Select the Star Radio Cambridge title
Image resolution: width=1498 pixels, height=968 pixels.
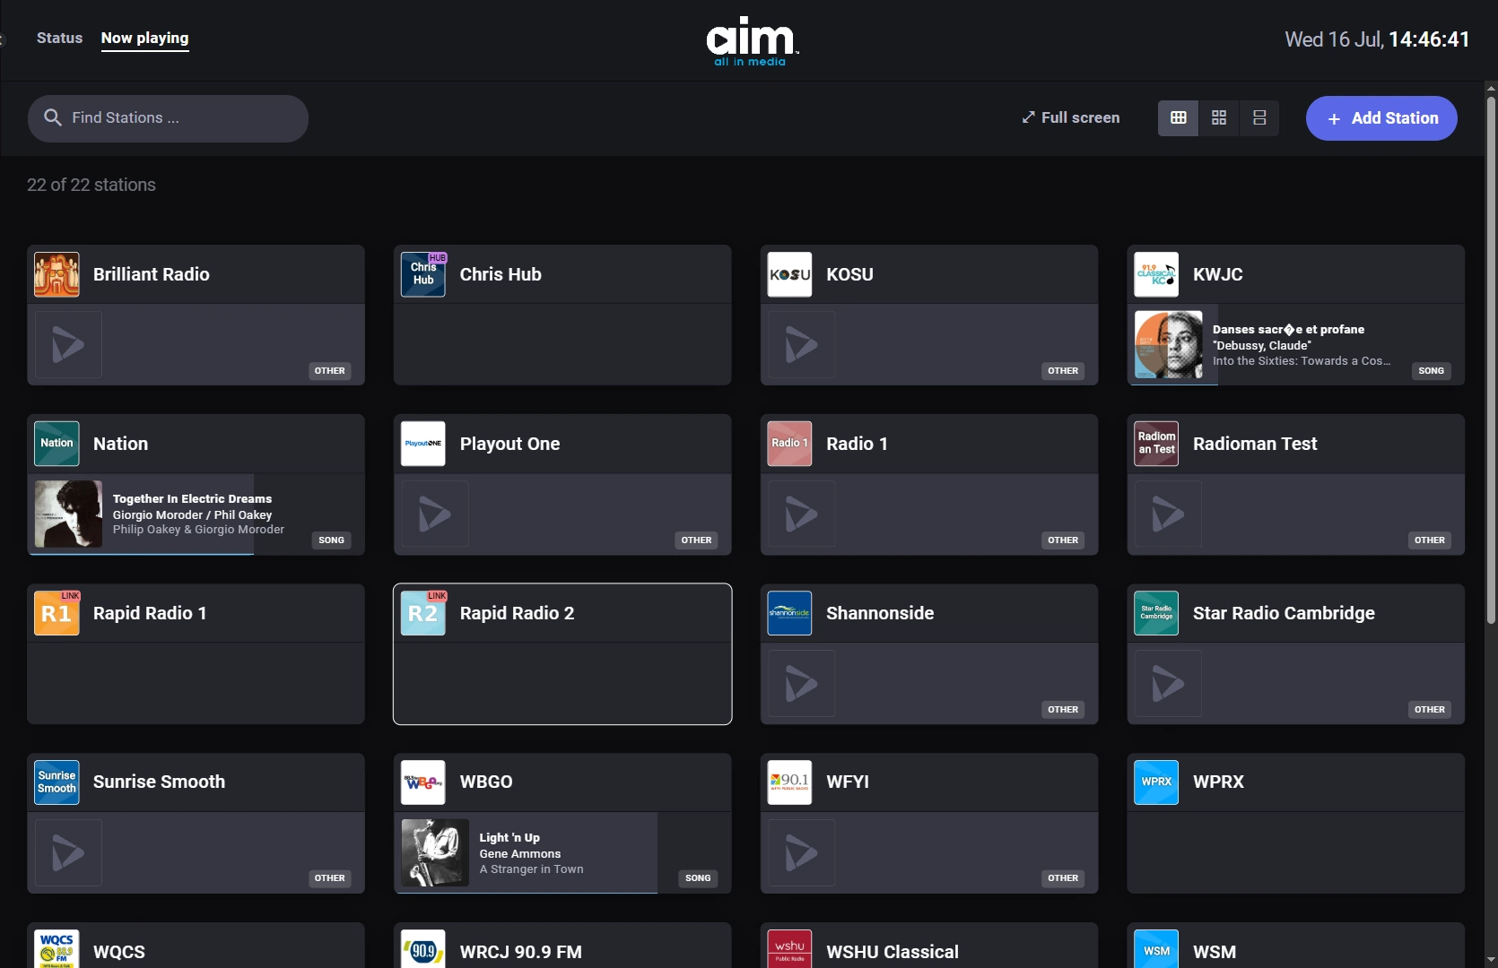(x=1284, y=613)
